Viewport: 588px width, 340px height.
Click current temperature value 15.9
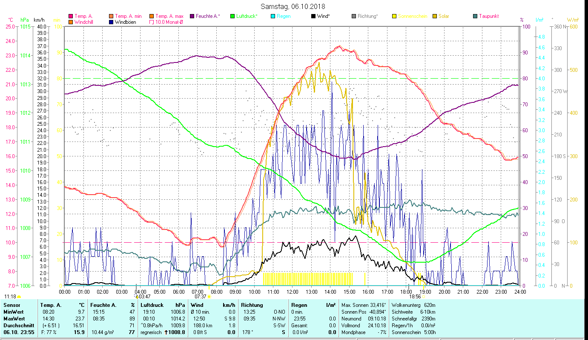coord(79,332)
